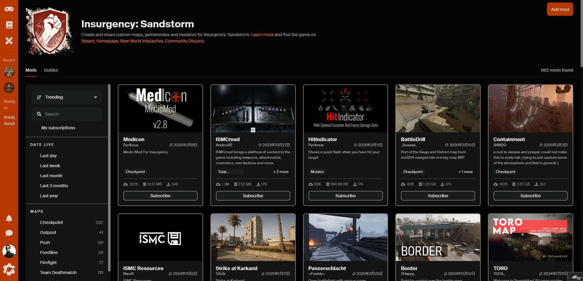583x281 pixels.
Task: Click the filter panel scrollbar
Action: point(109,178)
